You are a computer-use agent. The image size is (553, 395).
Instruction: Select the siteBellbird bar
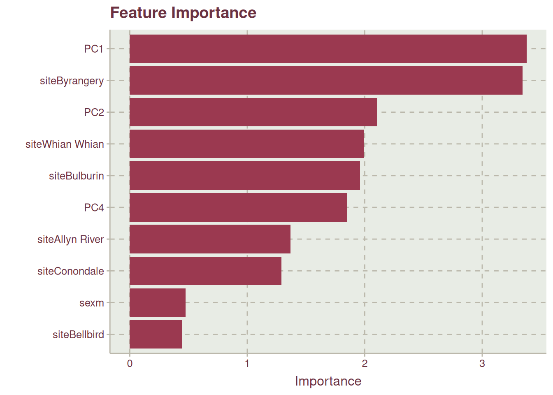pyautogui.click(x=156, y=335)
